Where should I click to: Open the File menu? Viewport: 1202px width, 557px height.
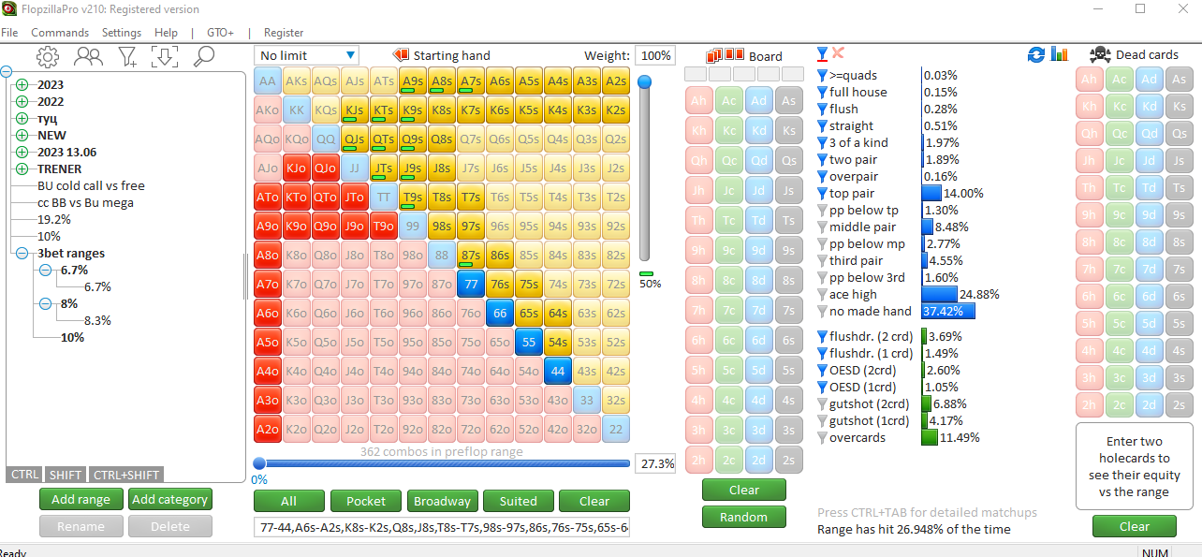[9, 33]
